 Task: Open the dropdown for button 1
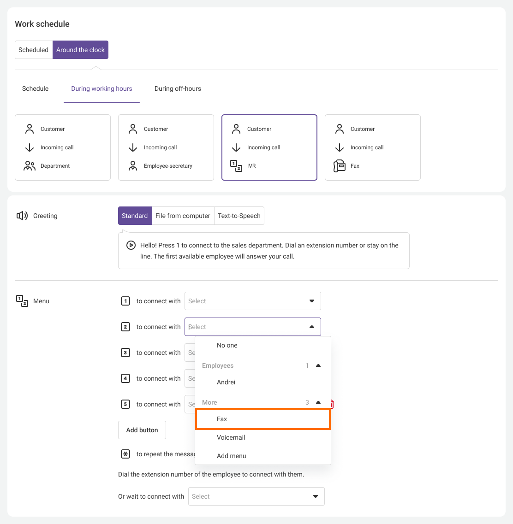(252, 301)
